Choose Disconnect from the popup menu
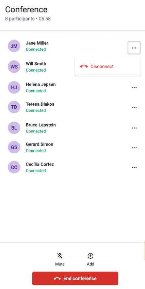The height and width of the screenshot is (289, 145). [x=108, y=66]
